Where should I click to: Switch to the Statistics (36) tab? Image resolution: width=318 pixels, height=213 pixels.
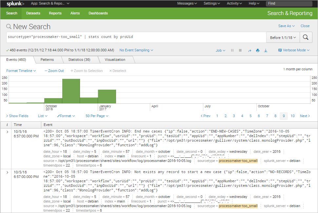[x=79, y=60]
